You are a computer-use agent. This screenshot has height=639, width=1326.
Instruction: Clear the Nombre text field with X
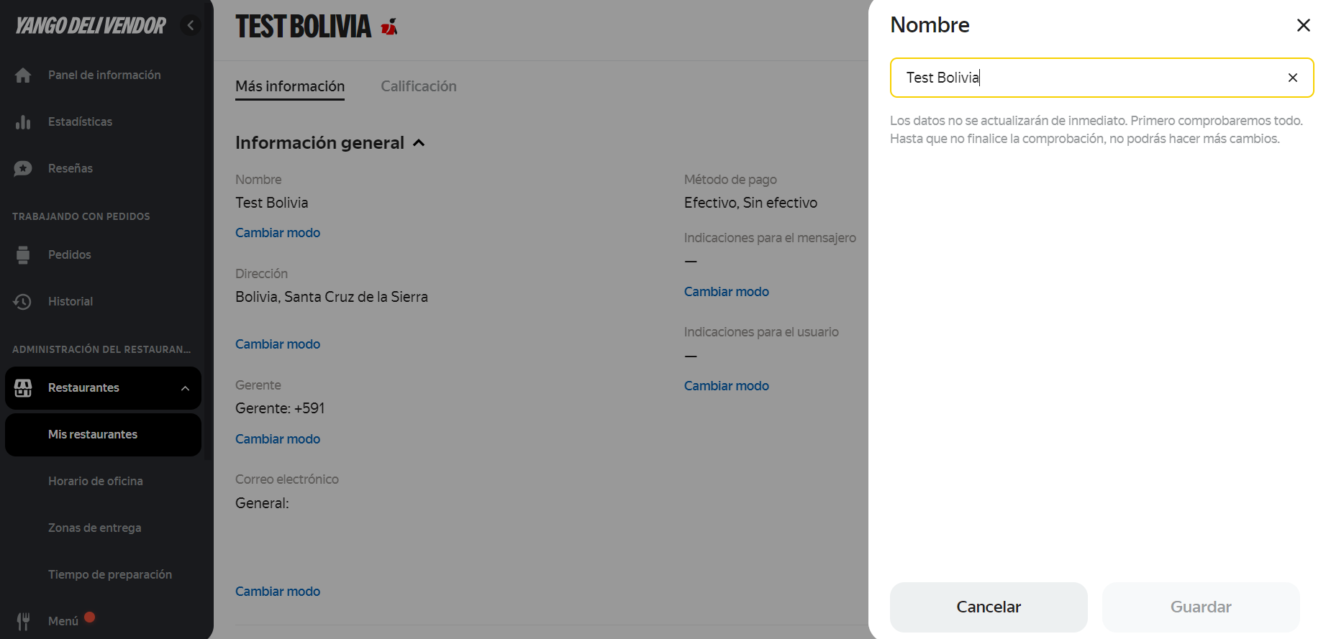[x=1292, y=78]
